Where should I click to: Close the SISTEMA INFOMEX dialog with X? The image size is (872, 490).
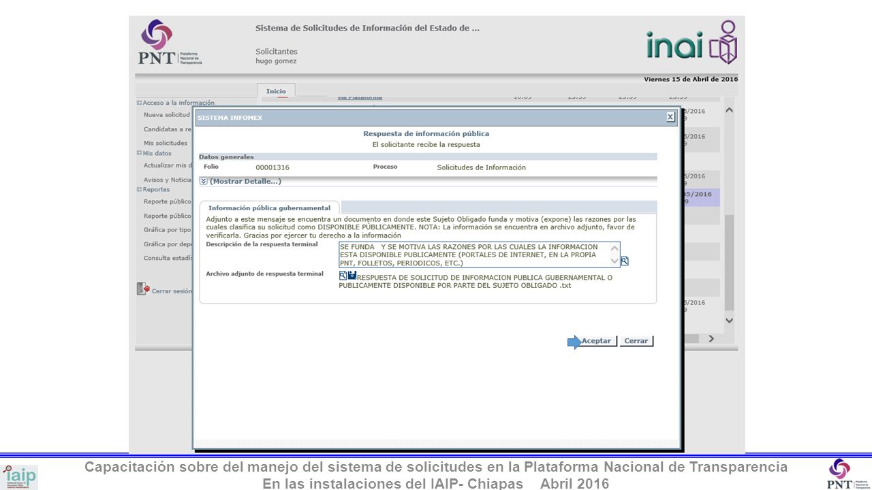pyautogui.click(x=670, y=117)
